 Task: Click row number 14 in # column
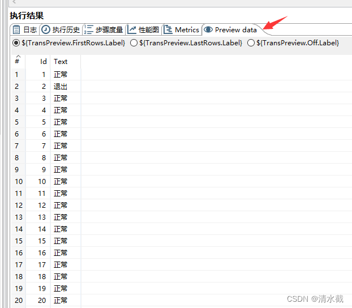(x=19, y=229)
